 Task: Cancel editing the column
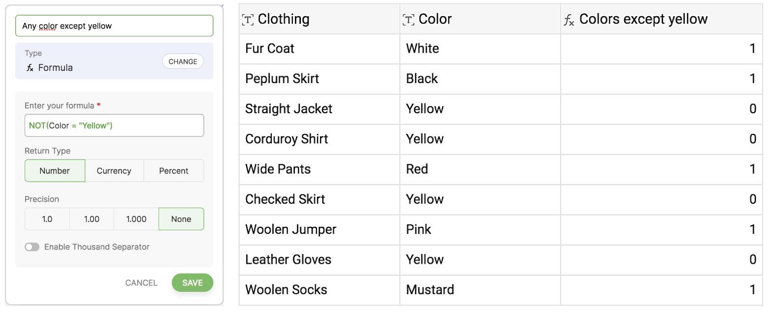coord(141,282)
